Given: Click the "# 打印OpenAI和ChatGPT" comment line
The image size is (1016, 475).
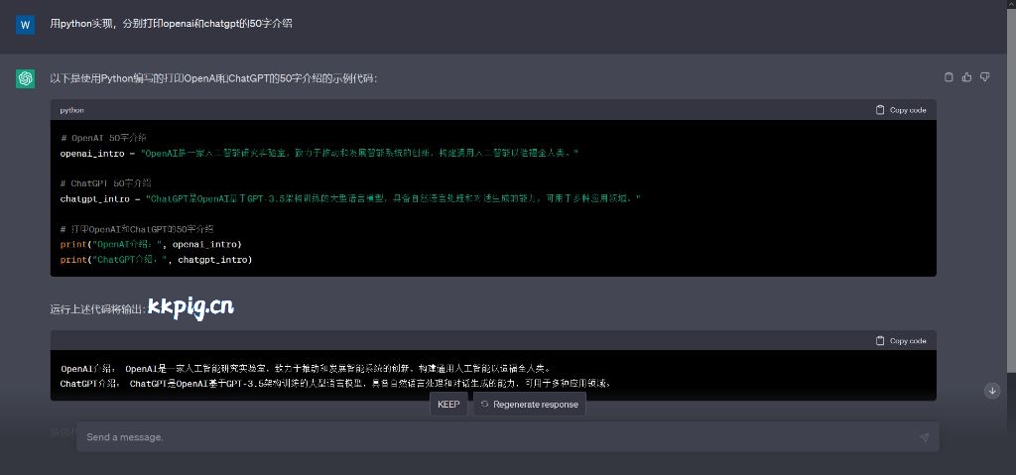Looking at the screenshot, I should click(x=137, y=229).
